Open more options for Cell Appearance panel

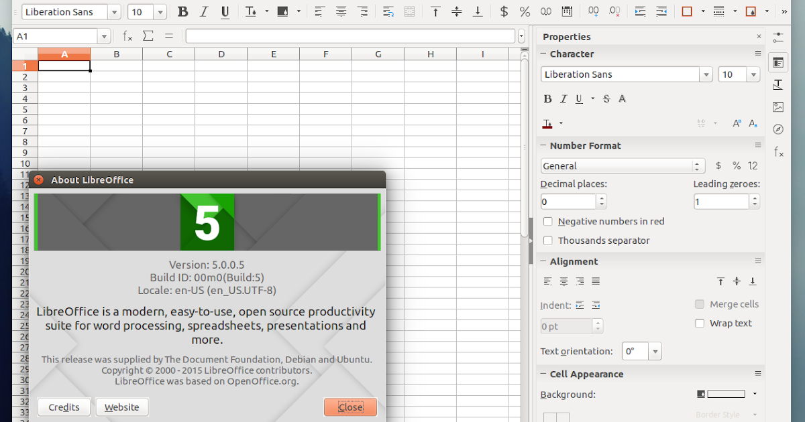(x=758, y=374)
